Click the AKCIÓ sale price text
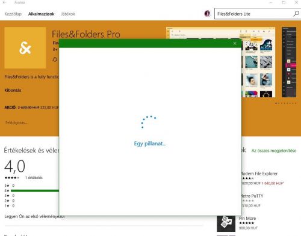 tap(31, 107)
